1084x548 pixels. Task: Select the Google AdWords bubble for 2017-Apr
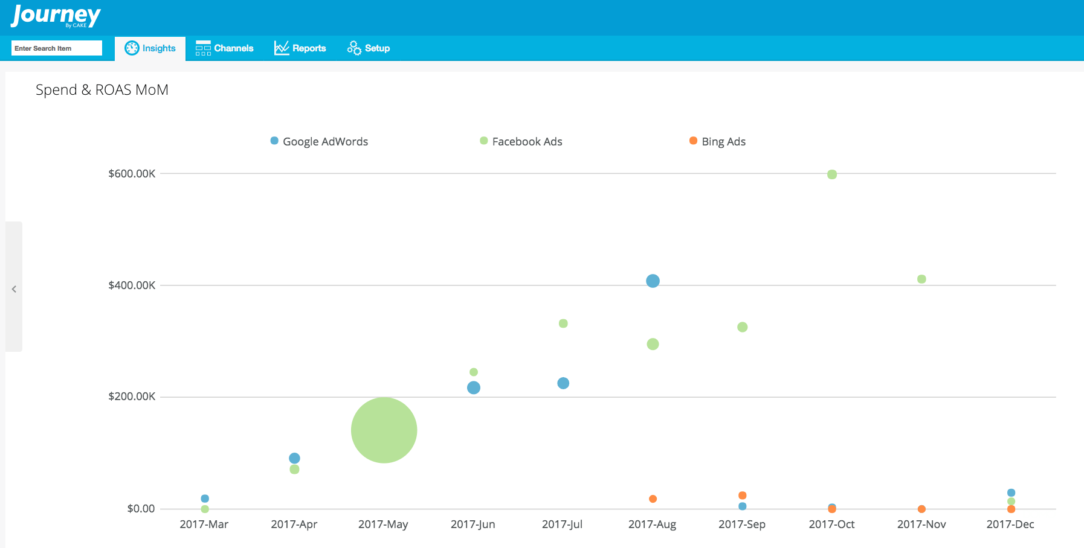(294, 458)
